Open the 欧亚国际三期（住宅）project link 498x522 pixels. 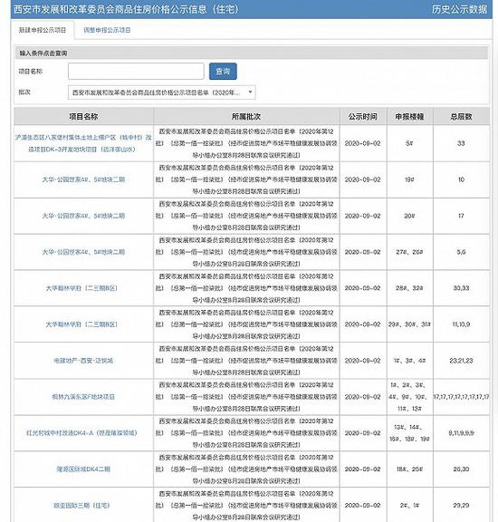click(x=81, y=506)
